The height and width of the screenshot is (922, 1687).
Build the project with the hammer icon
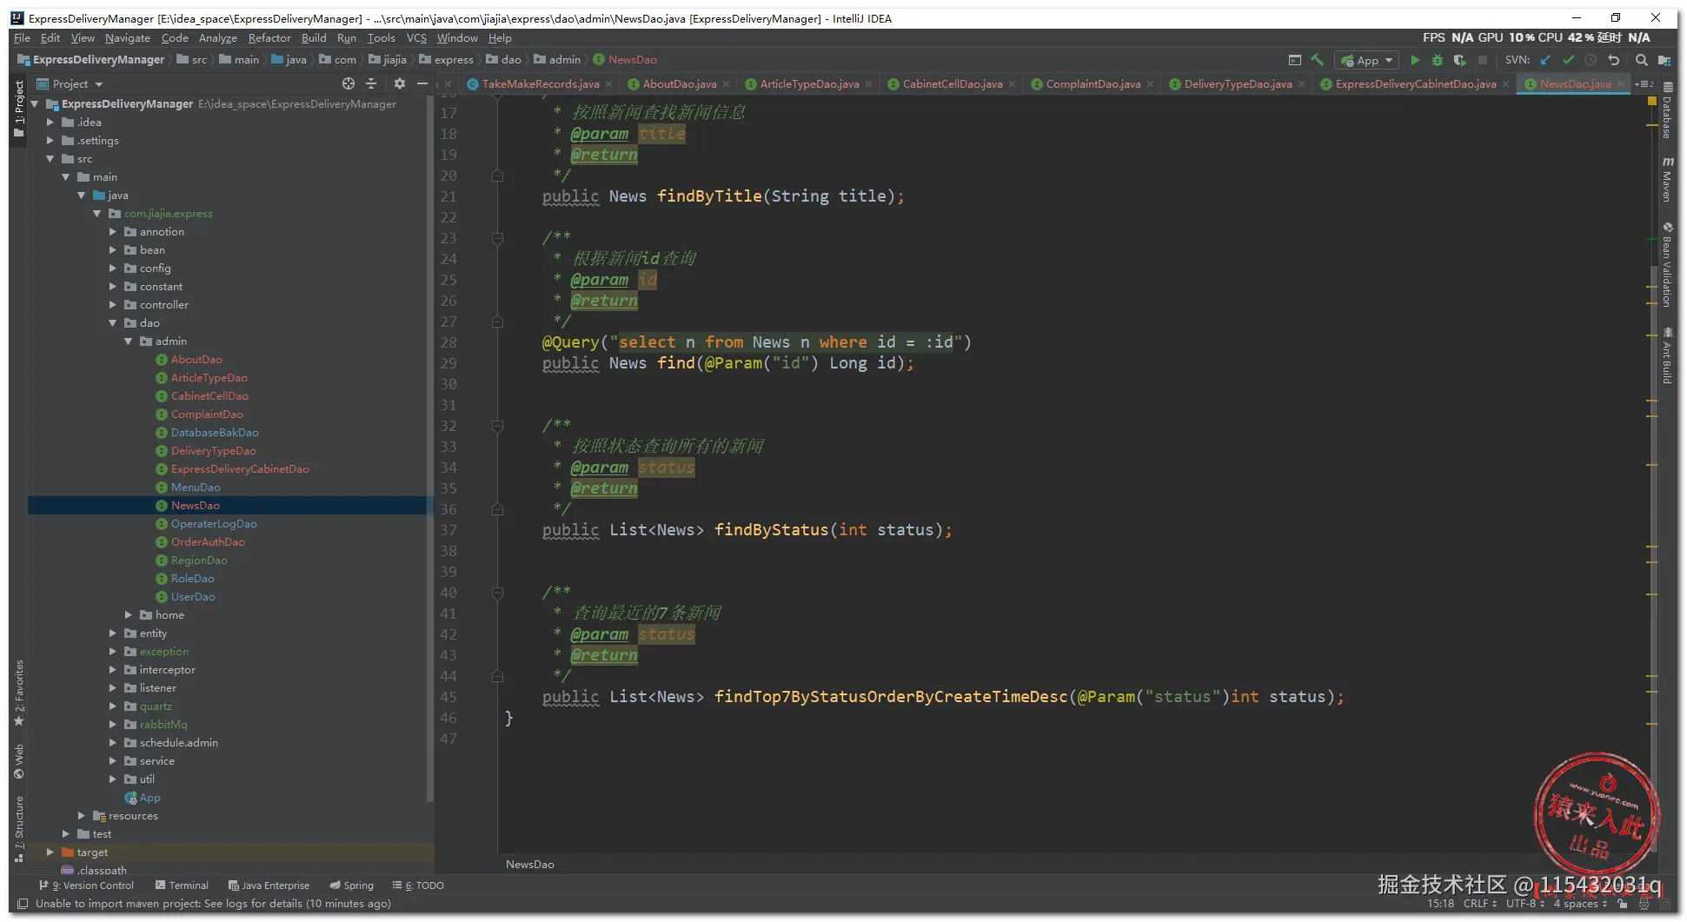(1318, 60)
